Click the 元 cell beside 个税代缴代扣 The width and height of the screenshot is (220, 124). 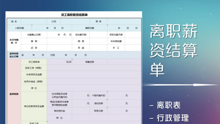[x=124, y=96]
